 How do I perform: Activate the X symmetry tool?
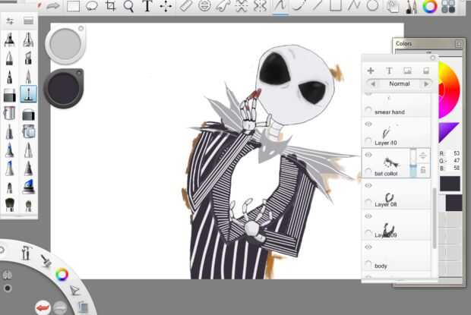pyautogui.click(x=242, y=6)
